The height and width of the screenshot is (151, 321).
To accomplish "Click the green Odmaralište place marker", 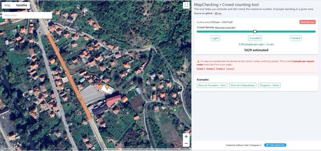I will 175,111.
